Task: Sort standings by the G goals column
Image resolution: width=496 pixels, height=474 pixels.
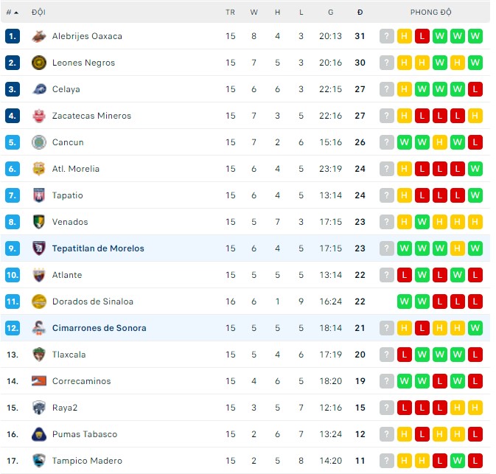Action: 331,13
